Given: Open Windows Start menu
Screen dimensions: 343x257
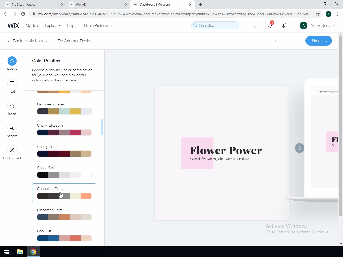Looking at the screenshot, I should [6, 252].
